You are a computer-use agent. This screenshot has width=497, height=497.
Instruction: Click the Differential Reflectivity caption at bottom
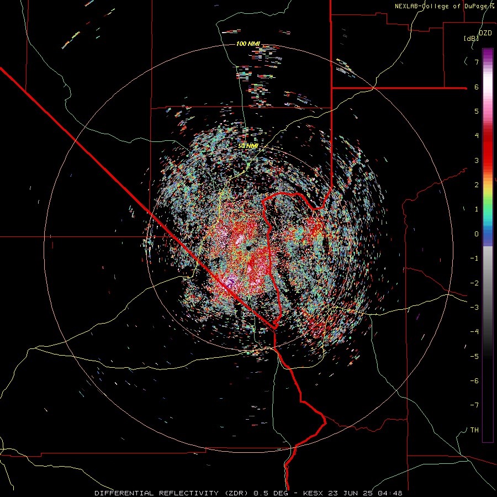coord(248,493)
